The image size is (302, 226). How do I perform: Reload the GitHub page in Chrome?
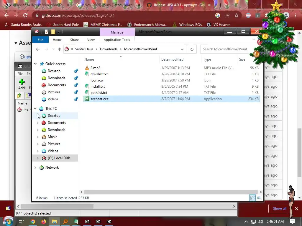pyautogui.click(x=25, y=15)
